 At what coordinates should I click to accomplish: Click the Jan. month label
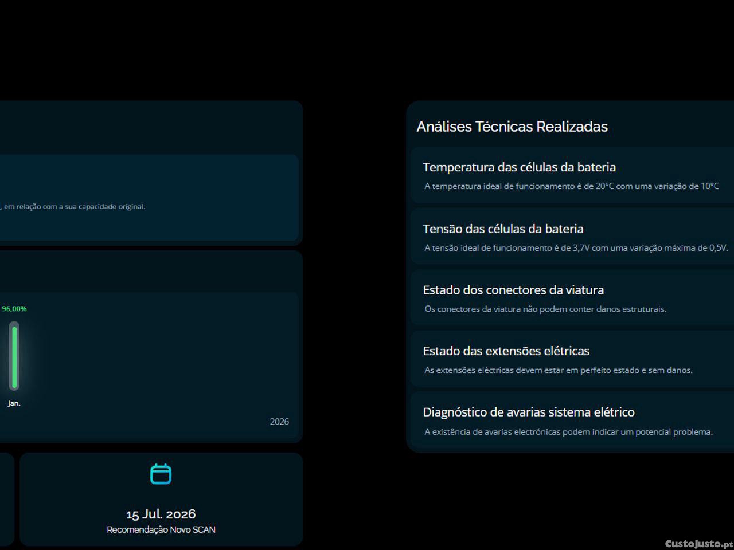[14, 403]
